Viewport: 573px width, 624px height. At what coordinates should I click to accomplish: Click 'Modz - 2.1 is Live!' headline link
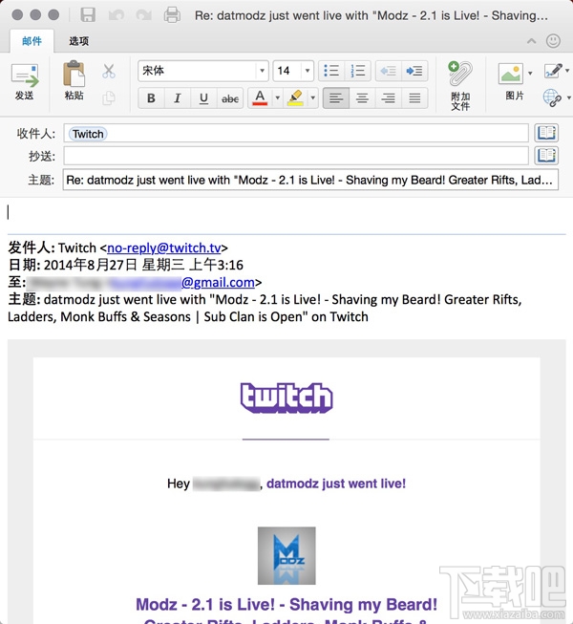pyautogui.click(x=286, y=605)
